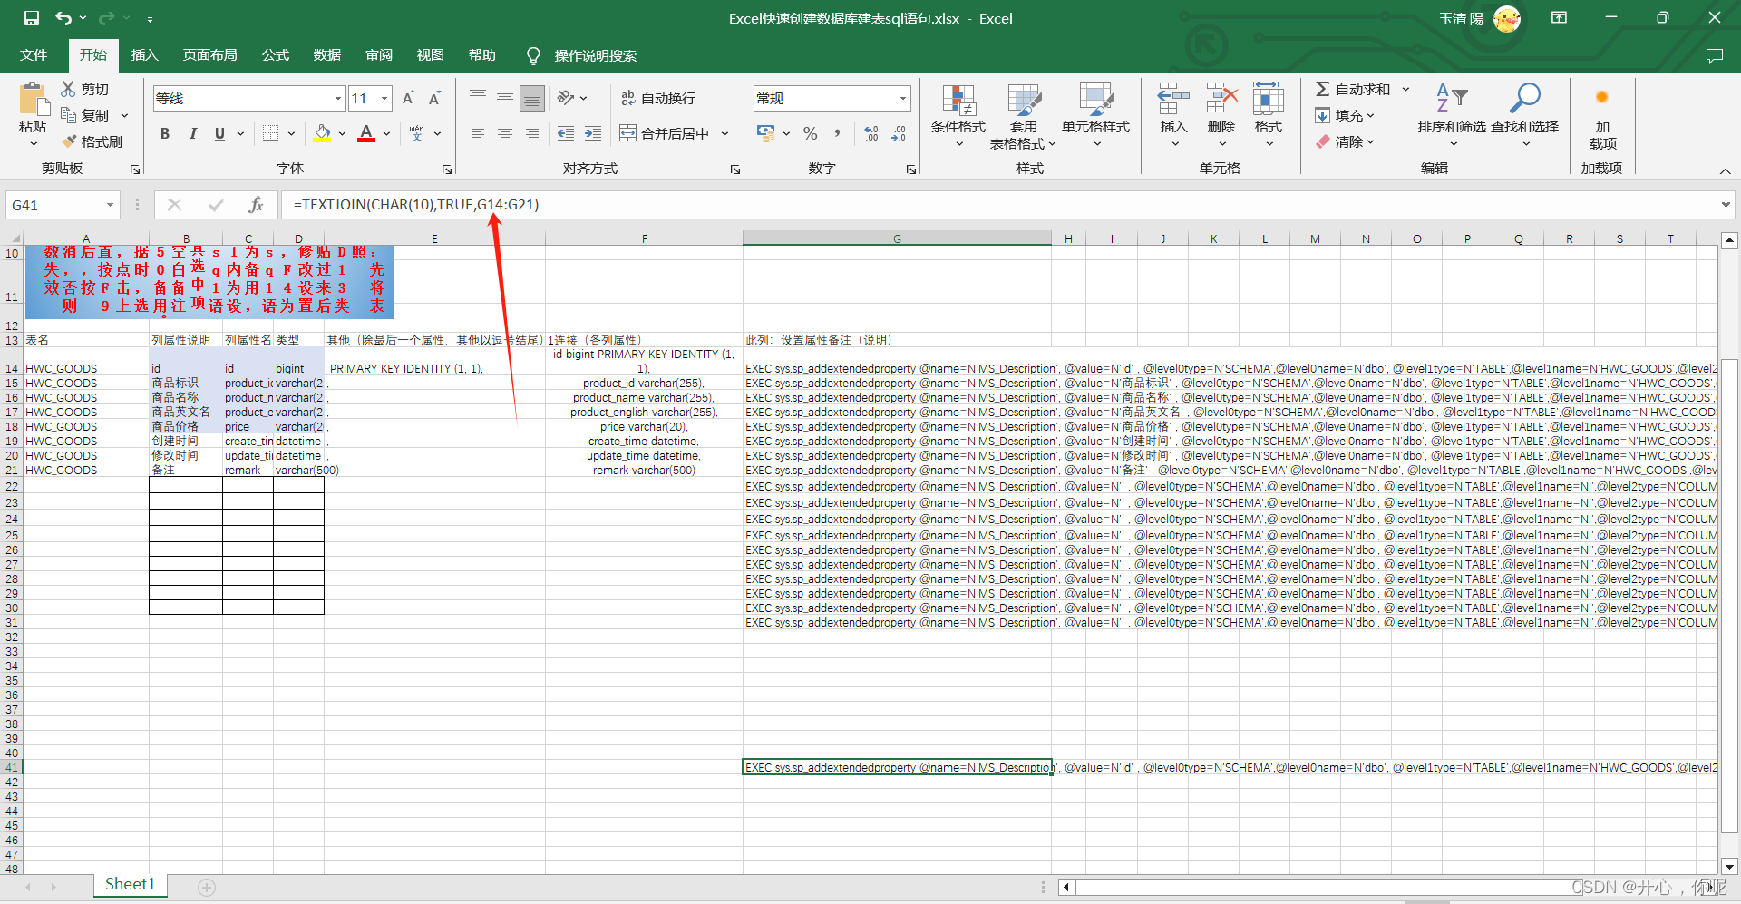This screenshot has height=904, width=1741.
Task: Decrease font size with smaller A icon
Action: coord(434,98)
